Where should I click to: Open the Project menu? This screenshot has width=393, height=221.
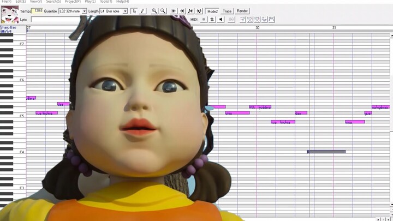pyautogui.click(x=73, y=2)
